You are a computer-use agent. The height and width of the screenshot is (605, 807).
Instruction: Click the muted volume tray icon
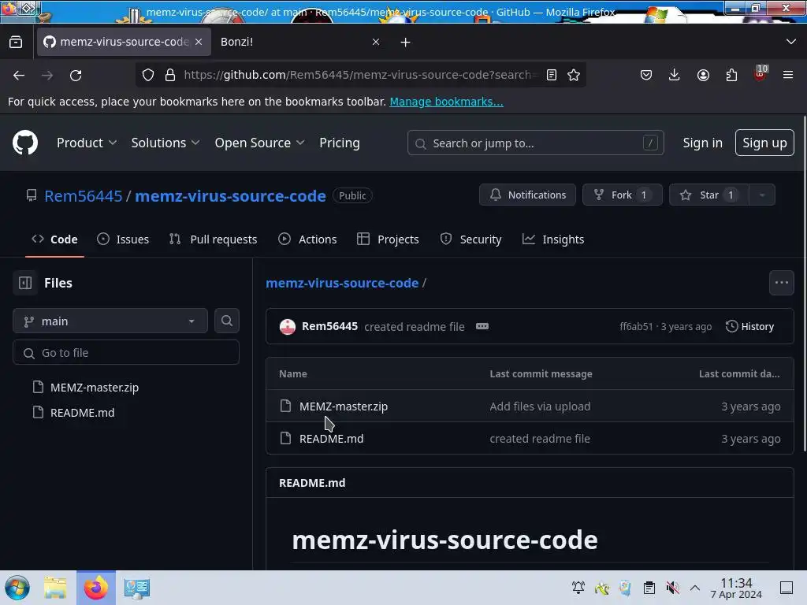coord(673,588)
